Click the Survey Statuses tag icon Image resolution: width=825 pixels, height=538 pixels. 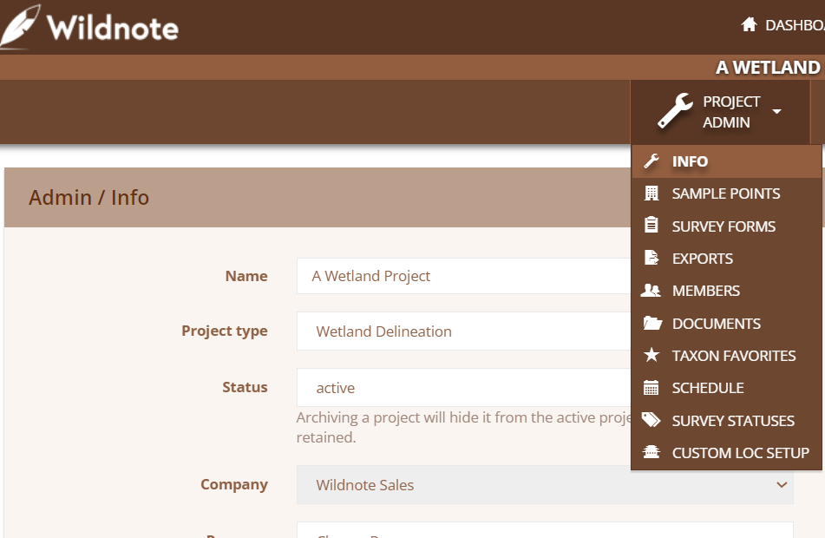point(651,420)
